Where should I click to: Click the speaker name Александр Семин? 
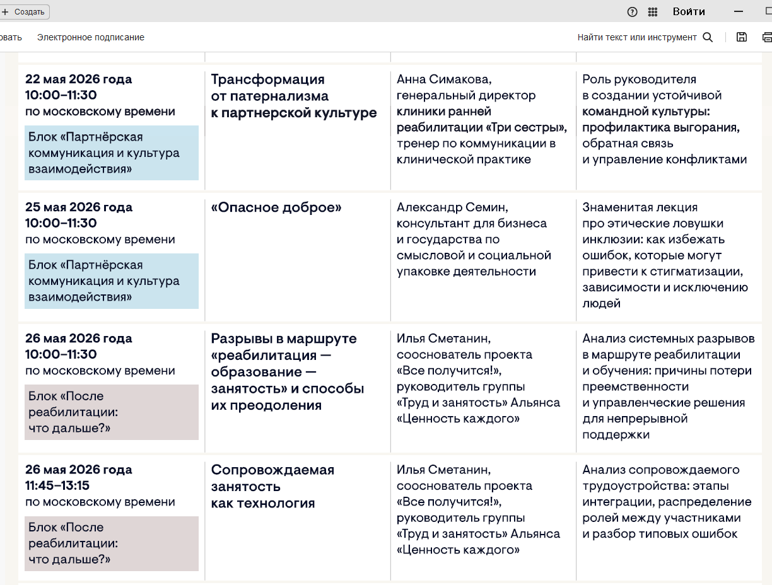pyautogui.click(x=452, y=207)
